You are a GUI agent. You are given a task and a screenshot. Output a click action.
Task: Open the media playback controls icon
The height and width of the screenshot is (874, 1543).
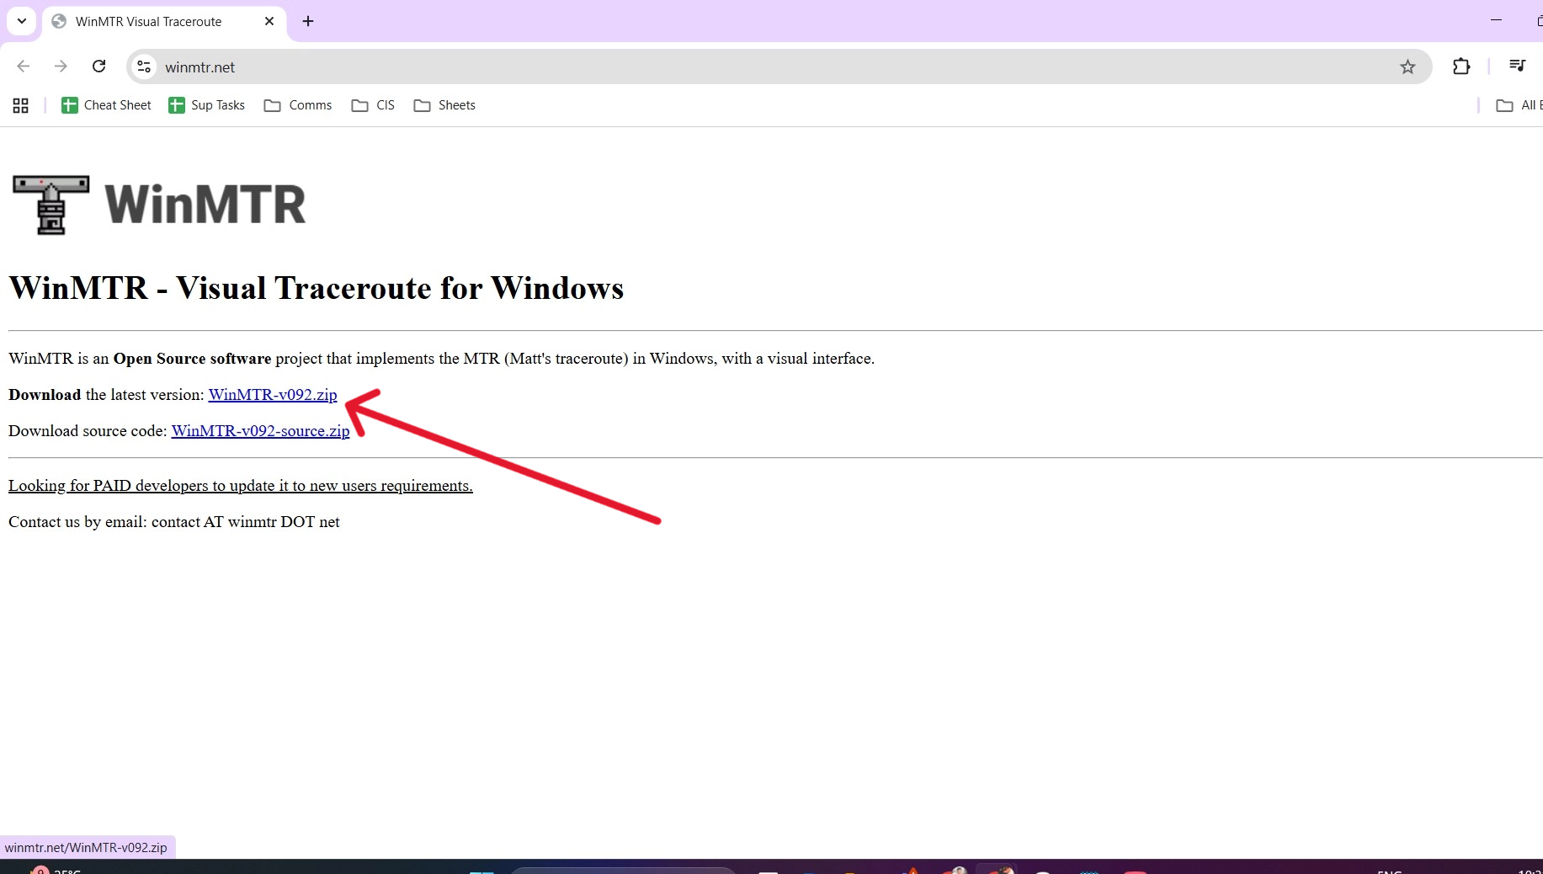(1517, 66)
